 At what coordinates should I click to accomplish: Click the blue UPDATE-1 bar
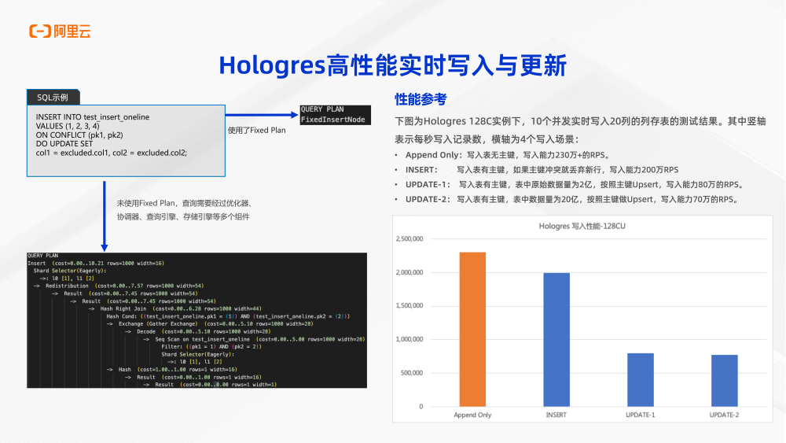click(641, 380)
